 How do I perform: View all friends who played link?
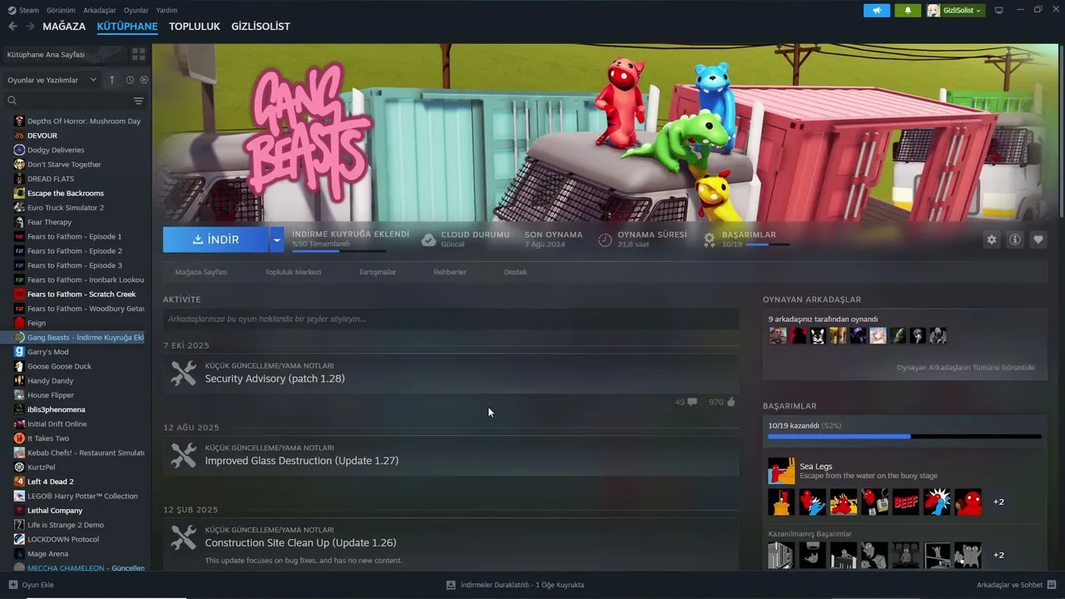pyautogui.click(x=965, y=367)
